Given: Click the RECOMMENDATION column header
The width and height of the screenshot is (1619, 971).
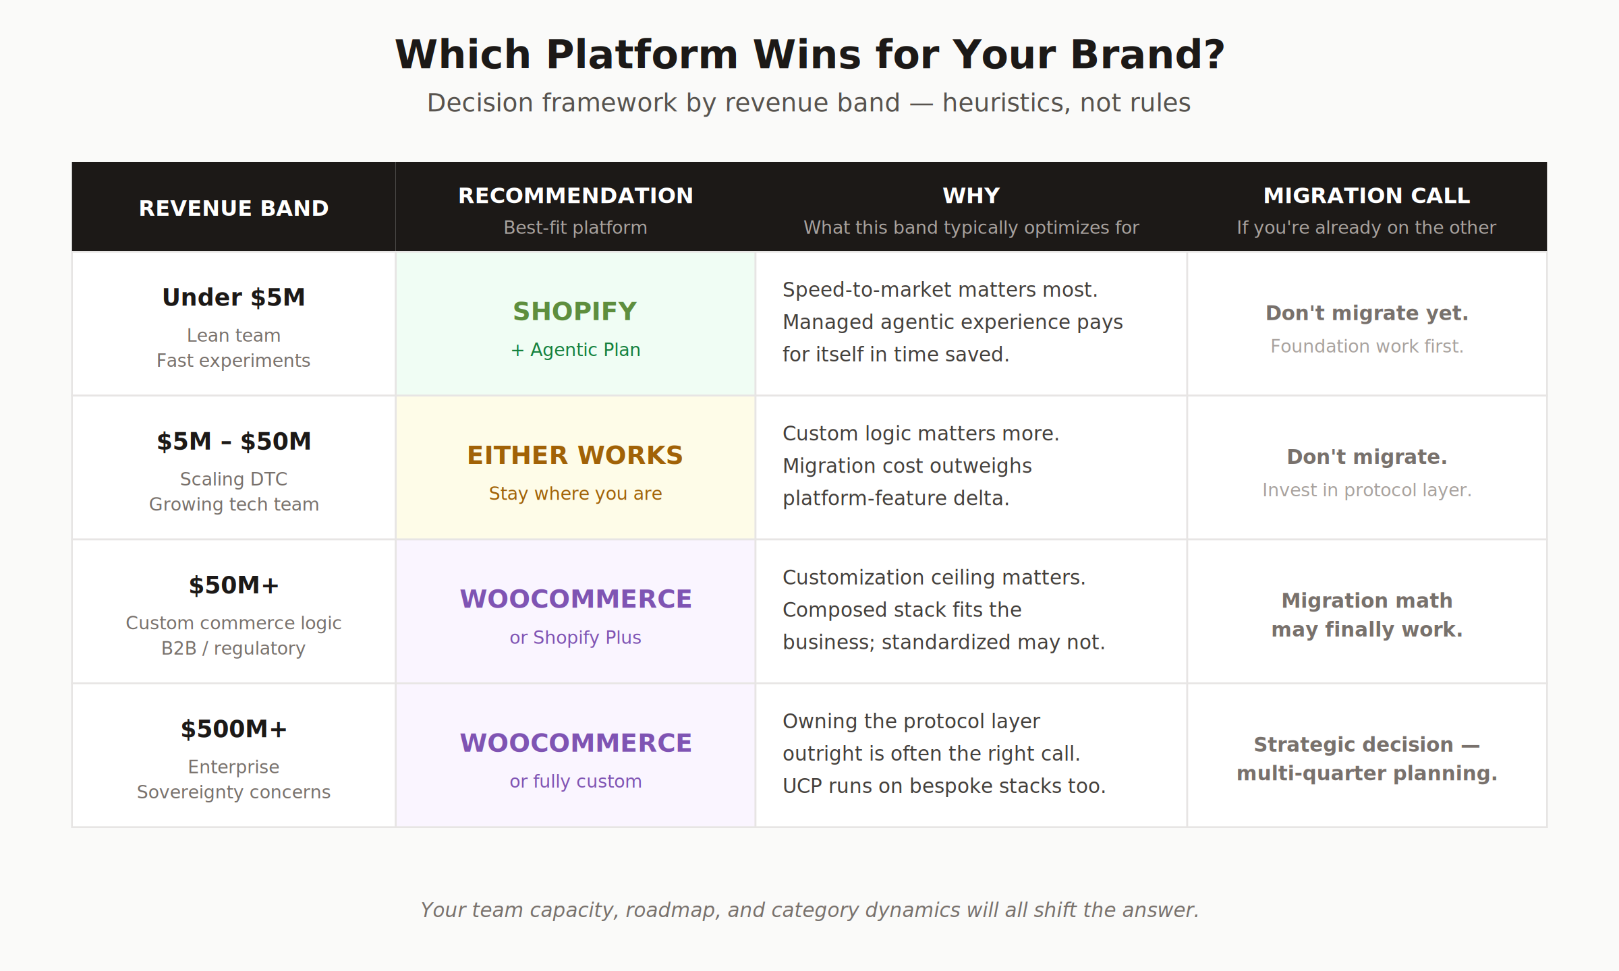Looking at the screenshot, I should tap(575, 208).
